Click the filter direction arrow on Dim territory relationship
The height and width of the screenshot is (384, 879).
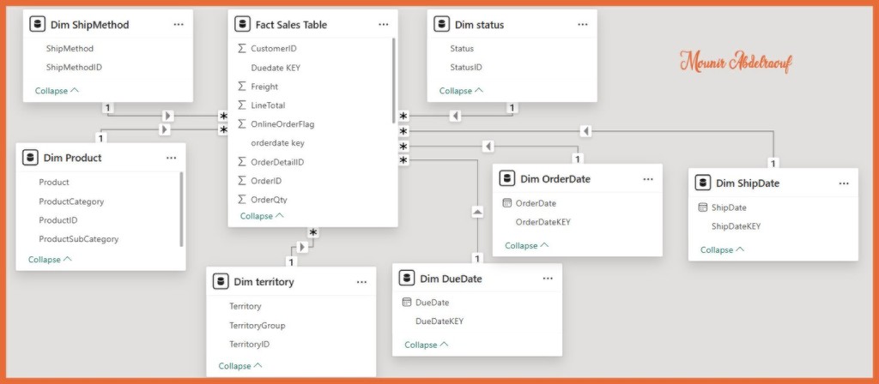(x=302, y=248)
